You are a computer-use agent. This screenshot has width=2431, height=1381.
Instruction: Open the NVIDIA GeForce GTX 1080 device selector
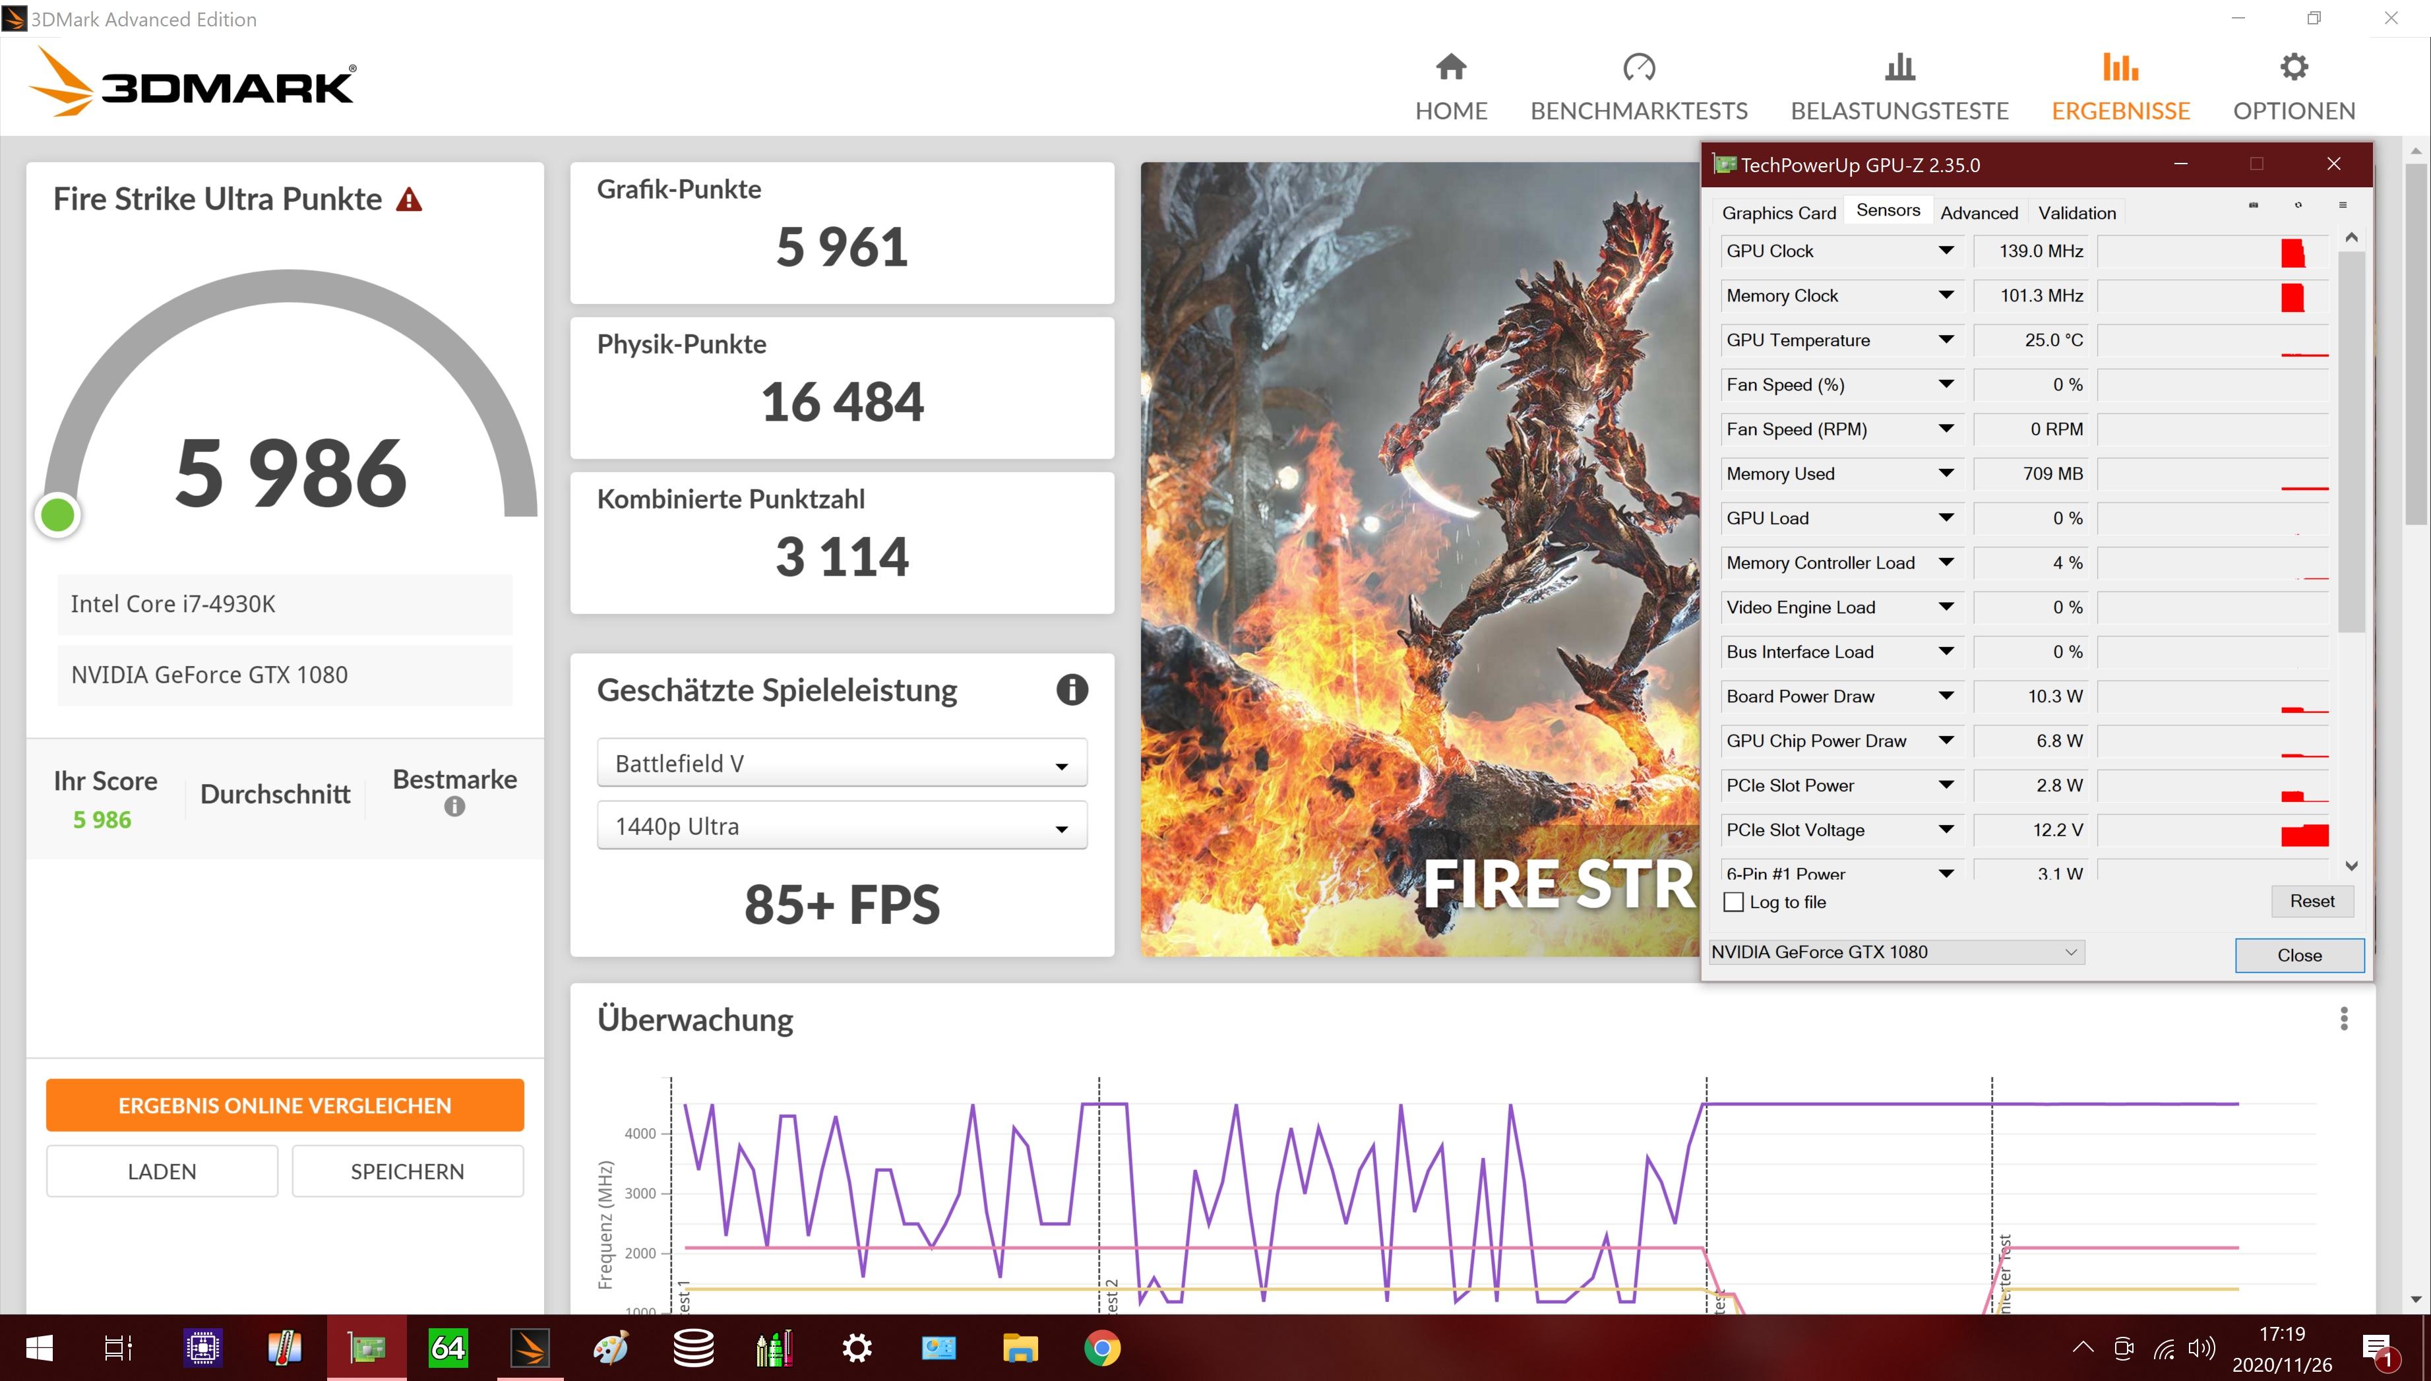(x=1896, y=952)
